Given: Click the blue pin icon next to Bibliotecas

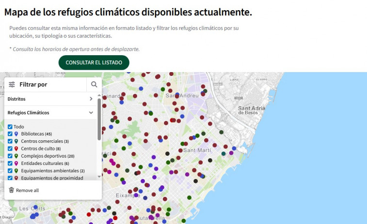Looking at the screenshot, I should point(16,134).
